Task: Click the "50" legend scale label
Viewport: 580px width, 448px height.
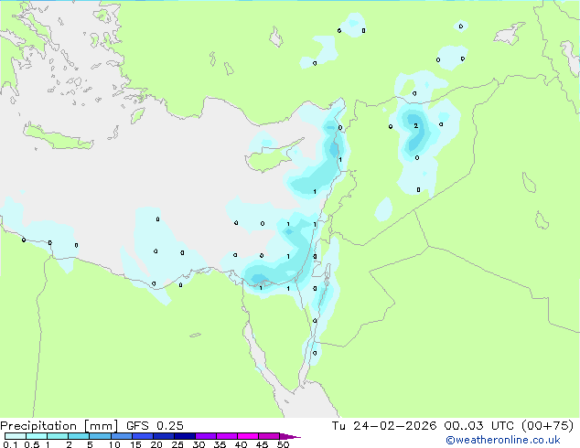Action: pos(283,444)
